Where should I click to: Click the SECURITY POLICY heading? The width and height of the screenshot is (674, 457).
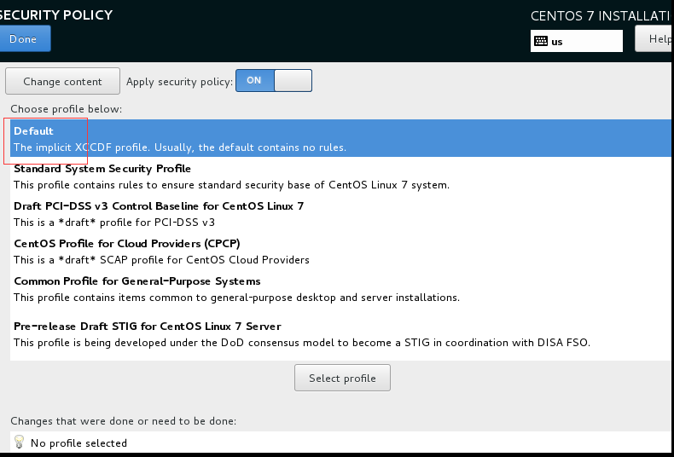(56, 15)
